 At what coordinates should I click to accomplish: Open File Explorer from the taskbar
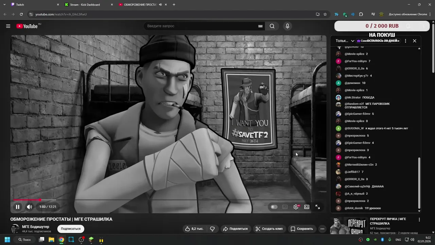click(51, 240)
